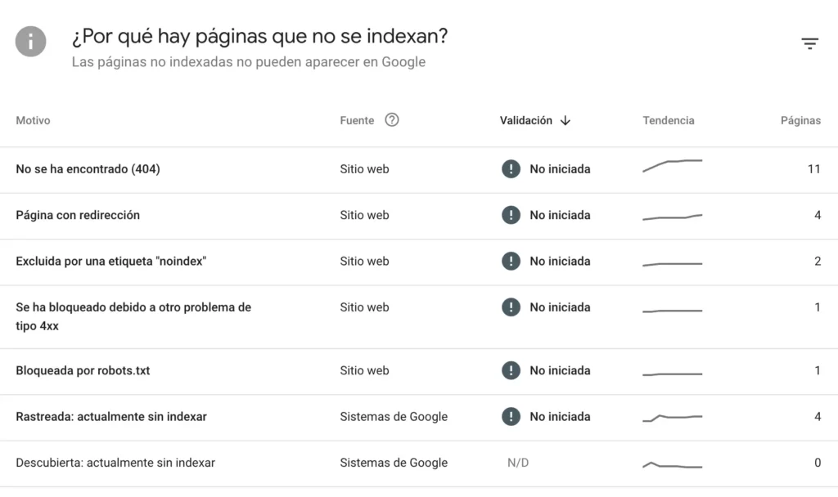This screenshot has width=838, height=497.
Task: Click the warning icon for 'Bloqueada por robots.txt'
Action: [x=511, y=369]
